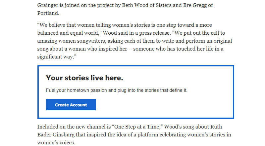Click the phrase 'press release' in the quote paragraph
Image resolution: width=265 pixels, height=146 pixels.
155,33
